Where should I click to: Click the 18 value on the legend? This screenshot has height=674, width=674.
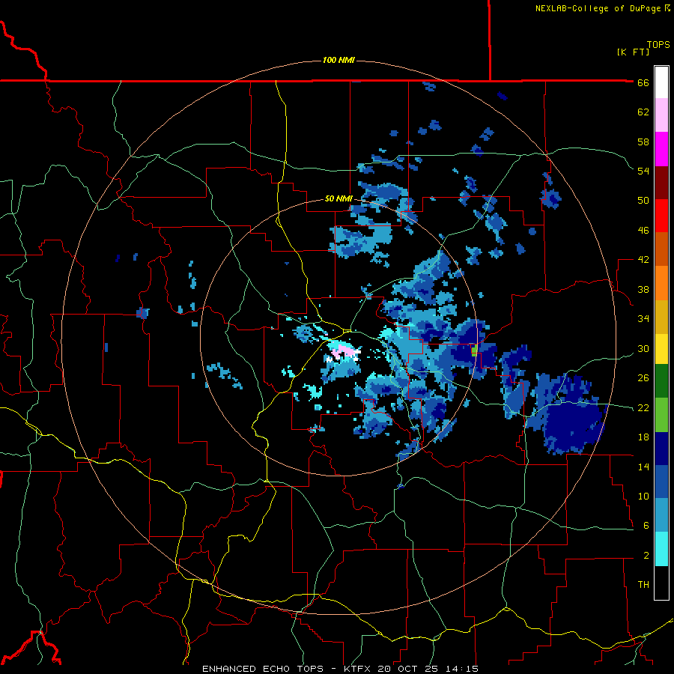coord(643,437)
